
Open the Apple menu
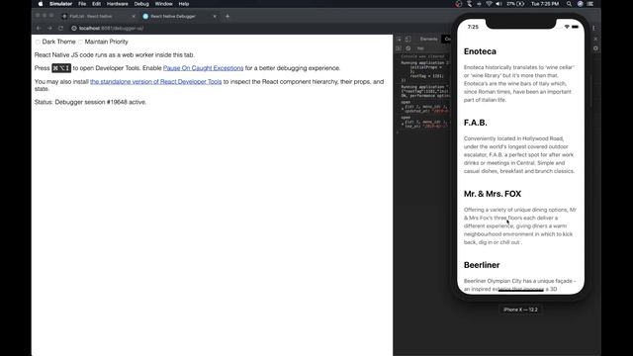41,4
